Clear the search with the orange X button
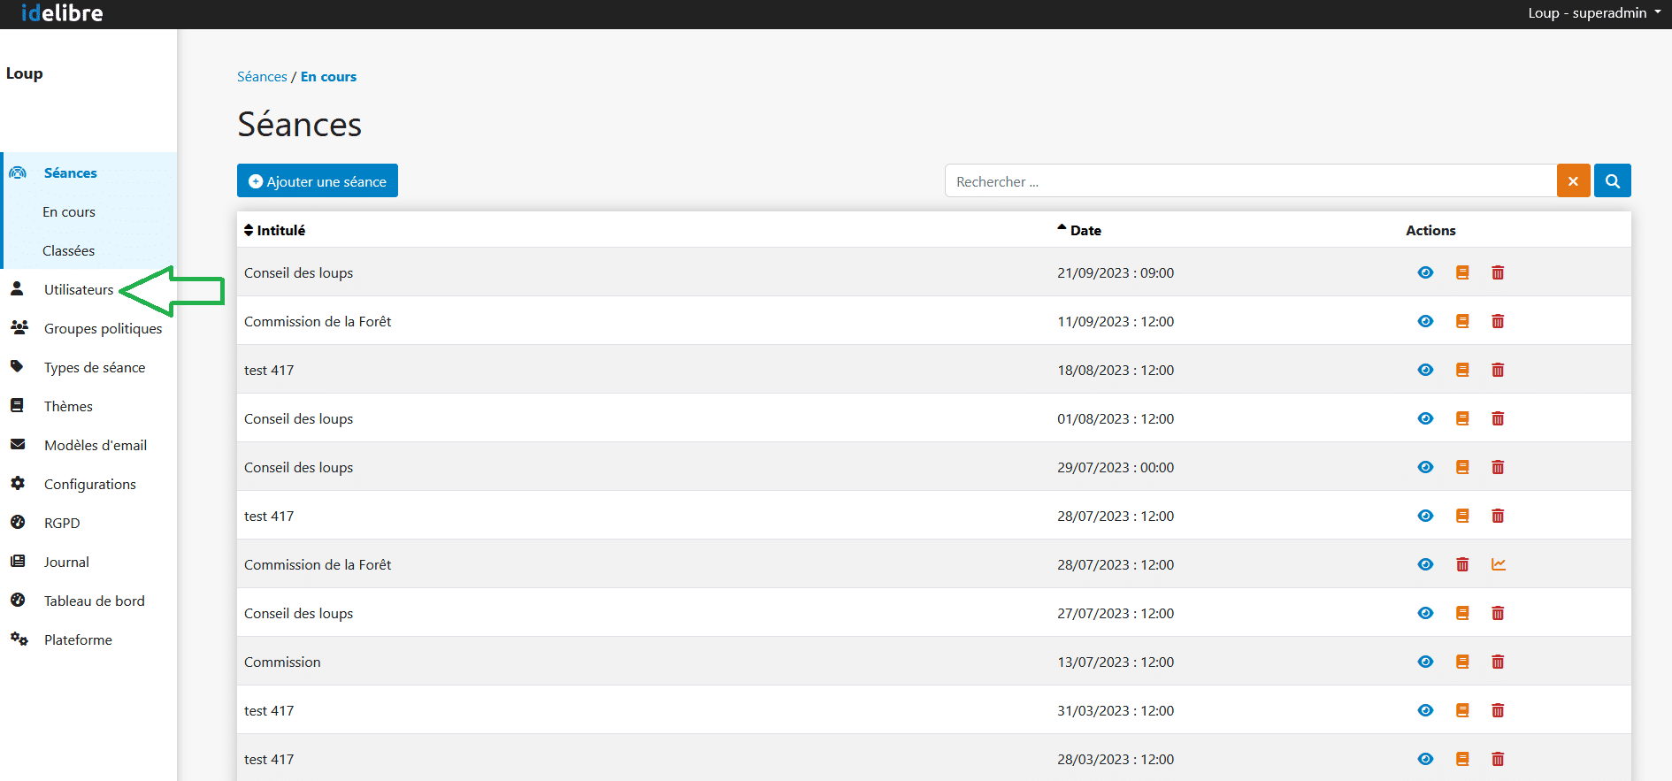 (1573, 180)
